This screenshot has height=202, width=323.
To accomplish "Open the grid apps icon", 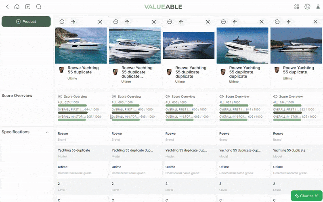I will coord(297,7).
